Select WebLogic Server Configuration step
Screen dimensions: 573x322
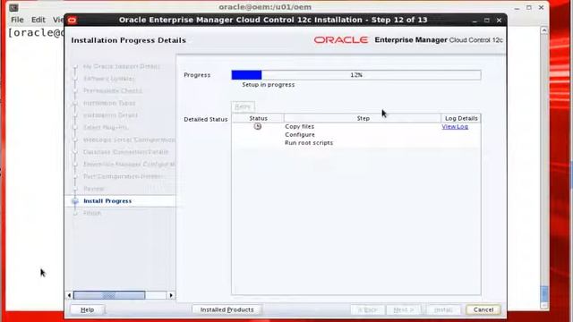tap(129, 140)
